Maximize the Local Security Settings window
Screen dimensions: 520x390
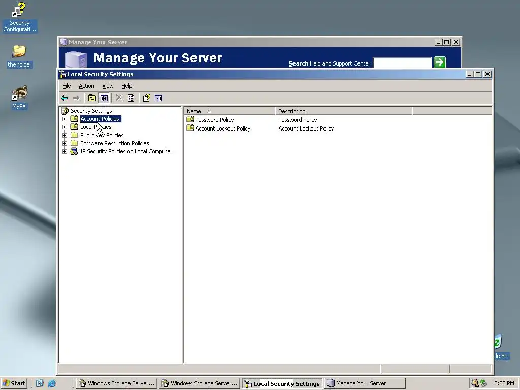(478, 74)
